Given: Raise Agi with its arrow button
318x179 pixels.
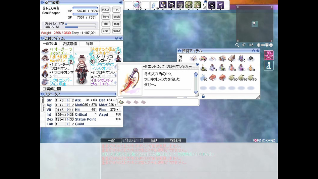Looking at the screenshot, I should coord(68,105).
